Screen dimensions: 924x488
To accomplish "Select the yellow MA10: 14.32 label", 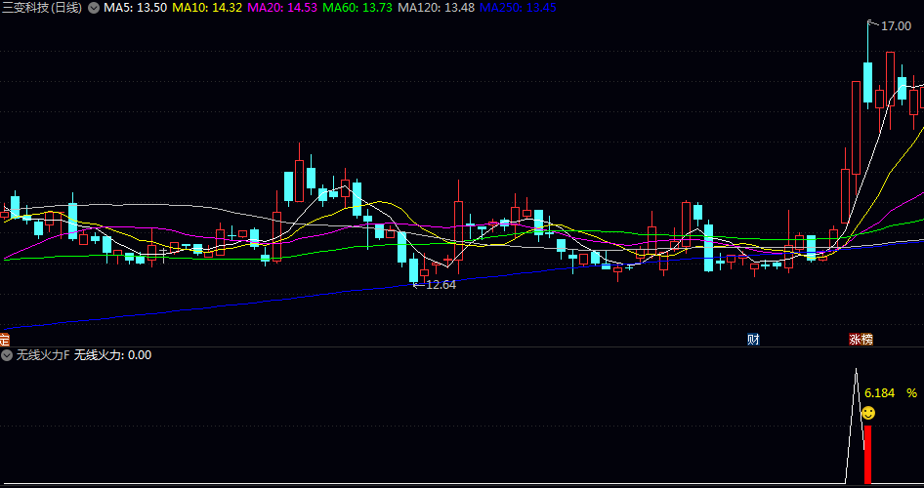I will click(206, 8).
